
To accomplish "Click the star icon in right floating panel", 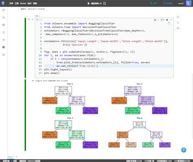I will [178, 23].
